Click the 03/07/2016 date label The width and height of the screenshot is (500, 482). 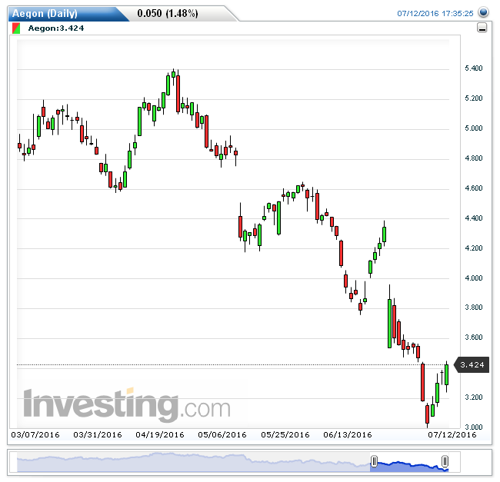click(35, 435)
